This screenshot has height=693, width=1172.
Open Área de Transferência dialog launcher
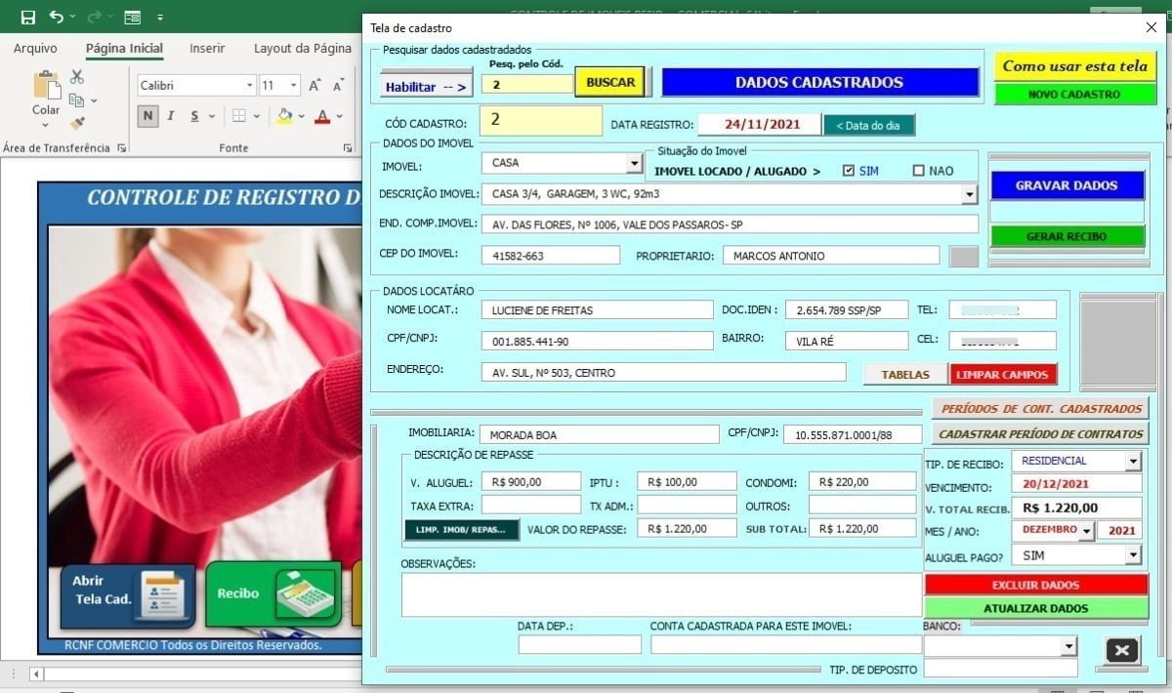point(122,148)
